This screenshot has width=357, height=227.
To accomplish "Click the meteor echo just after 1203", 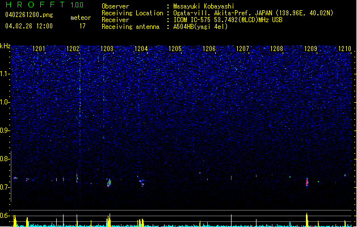I will click(x=108, y=183).
